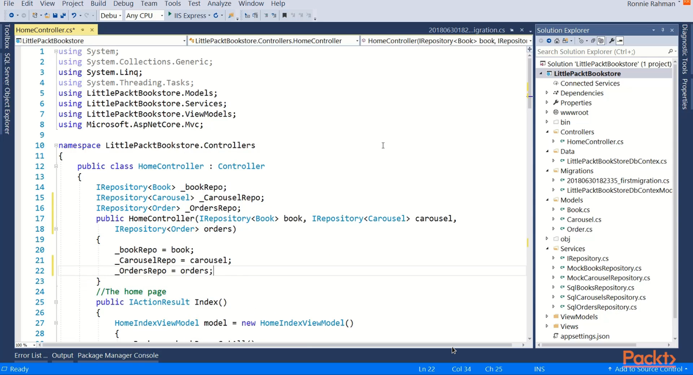
Task: Collapse the Controllers folder
Action: coord(547,132)
